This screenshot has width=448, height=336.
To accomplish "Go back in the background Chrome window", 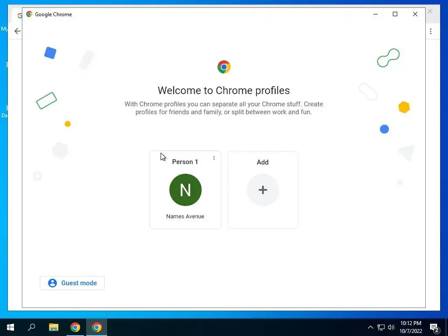I will [x=17, y=31].
